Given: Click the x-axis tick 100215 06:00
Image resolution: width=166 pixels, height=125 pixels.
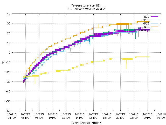Looking at the screenshot, I should tap(25, 116).
